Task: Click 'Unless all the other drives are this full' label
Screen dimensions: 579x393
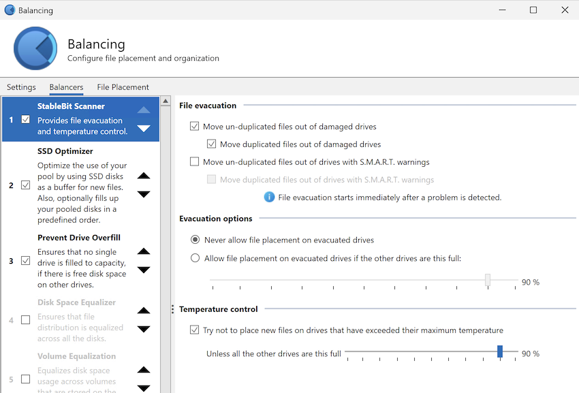Action: (274, 353)
